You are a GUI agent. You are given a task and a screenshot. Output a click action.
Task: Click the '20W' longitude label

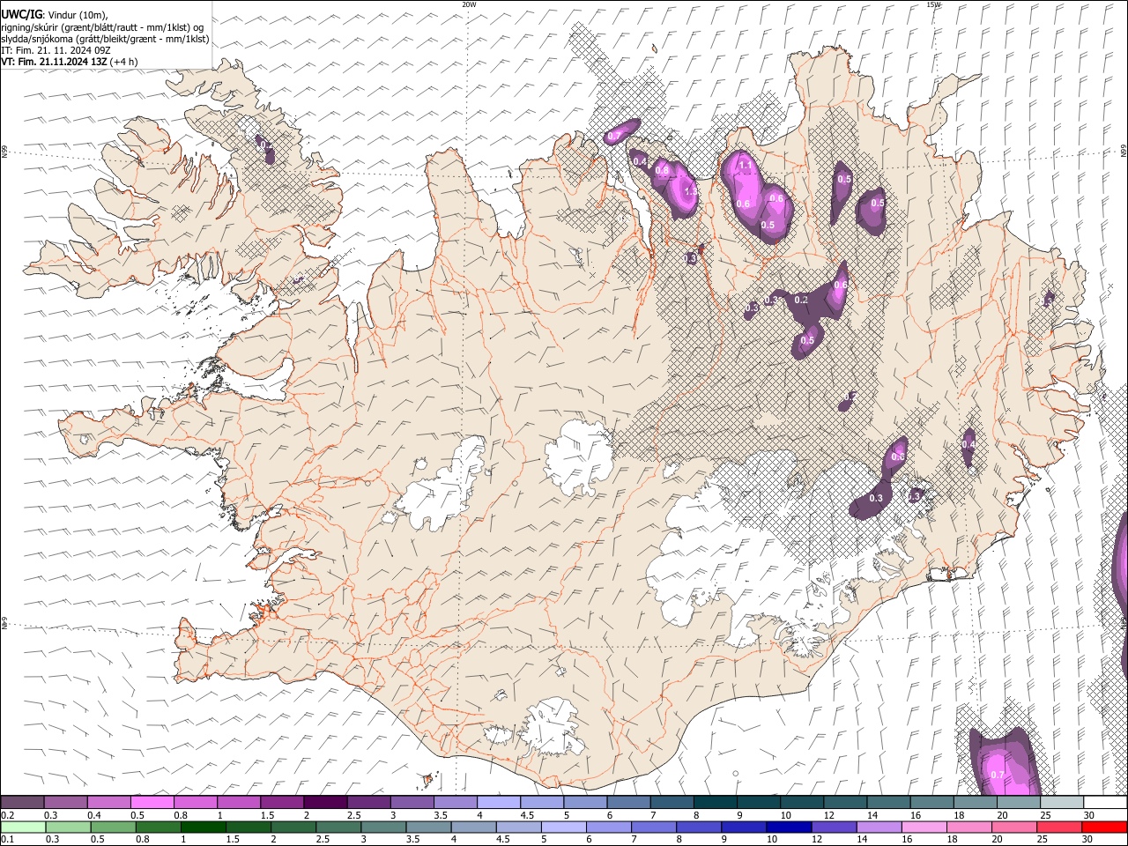pos(469,4)
